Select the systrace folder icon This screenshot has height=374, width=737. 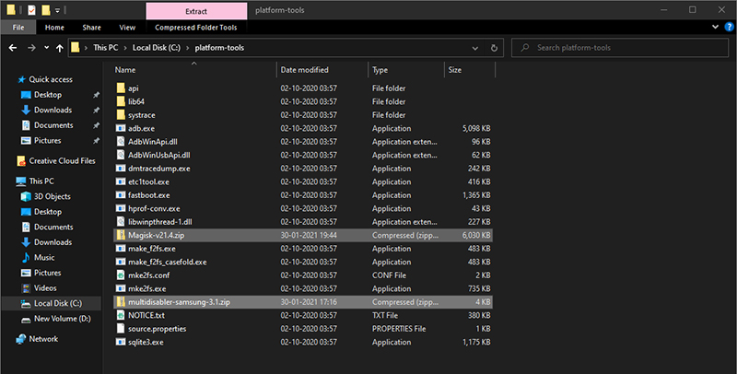(121, 114)
